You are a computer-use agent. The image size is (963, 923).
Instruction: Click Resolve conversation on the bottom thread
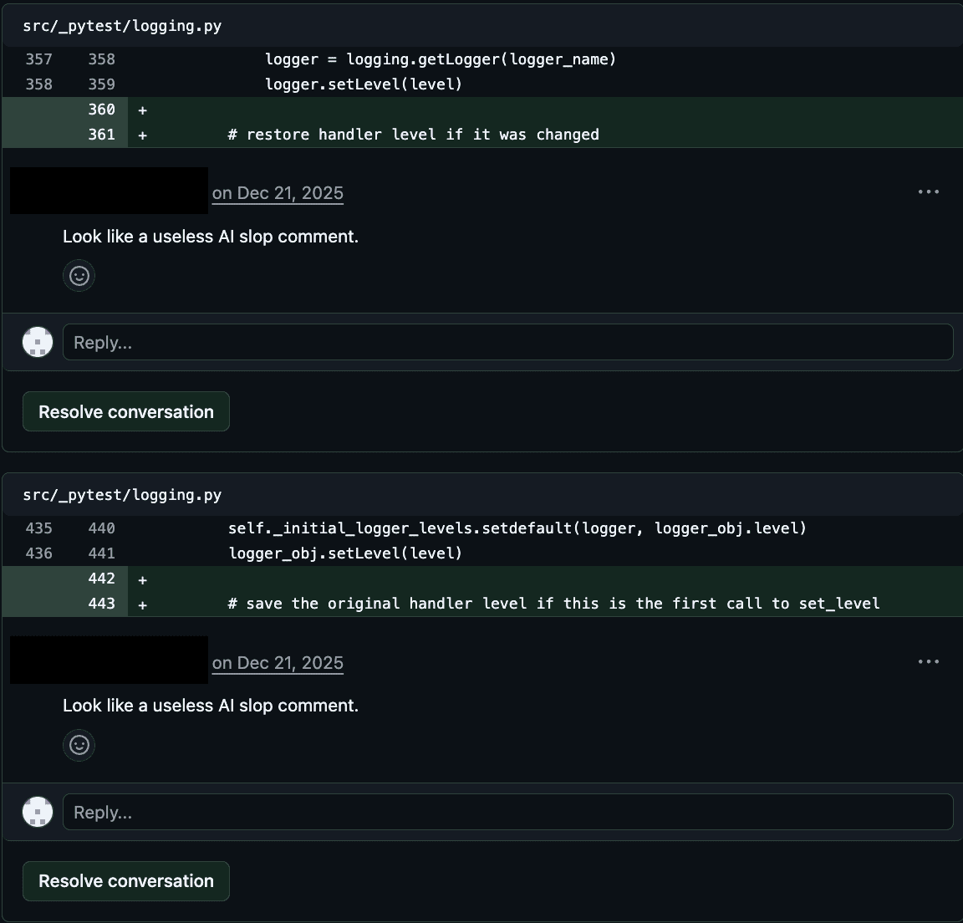click(125, 880)
